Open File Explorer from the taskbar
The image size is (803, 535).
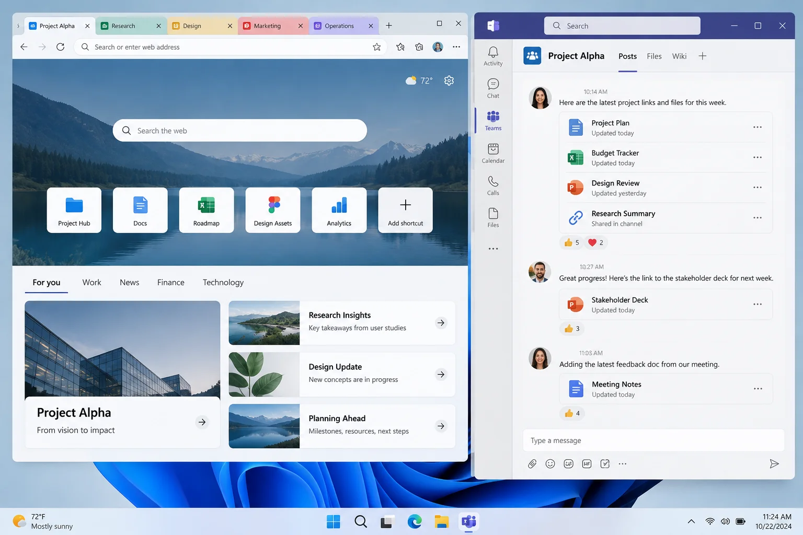pyautogui.click(x=442, y=521)
